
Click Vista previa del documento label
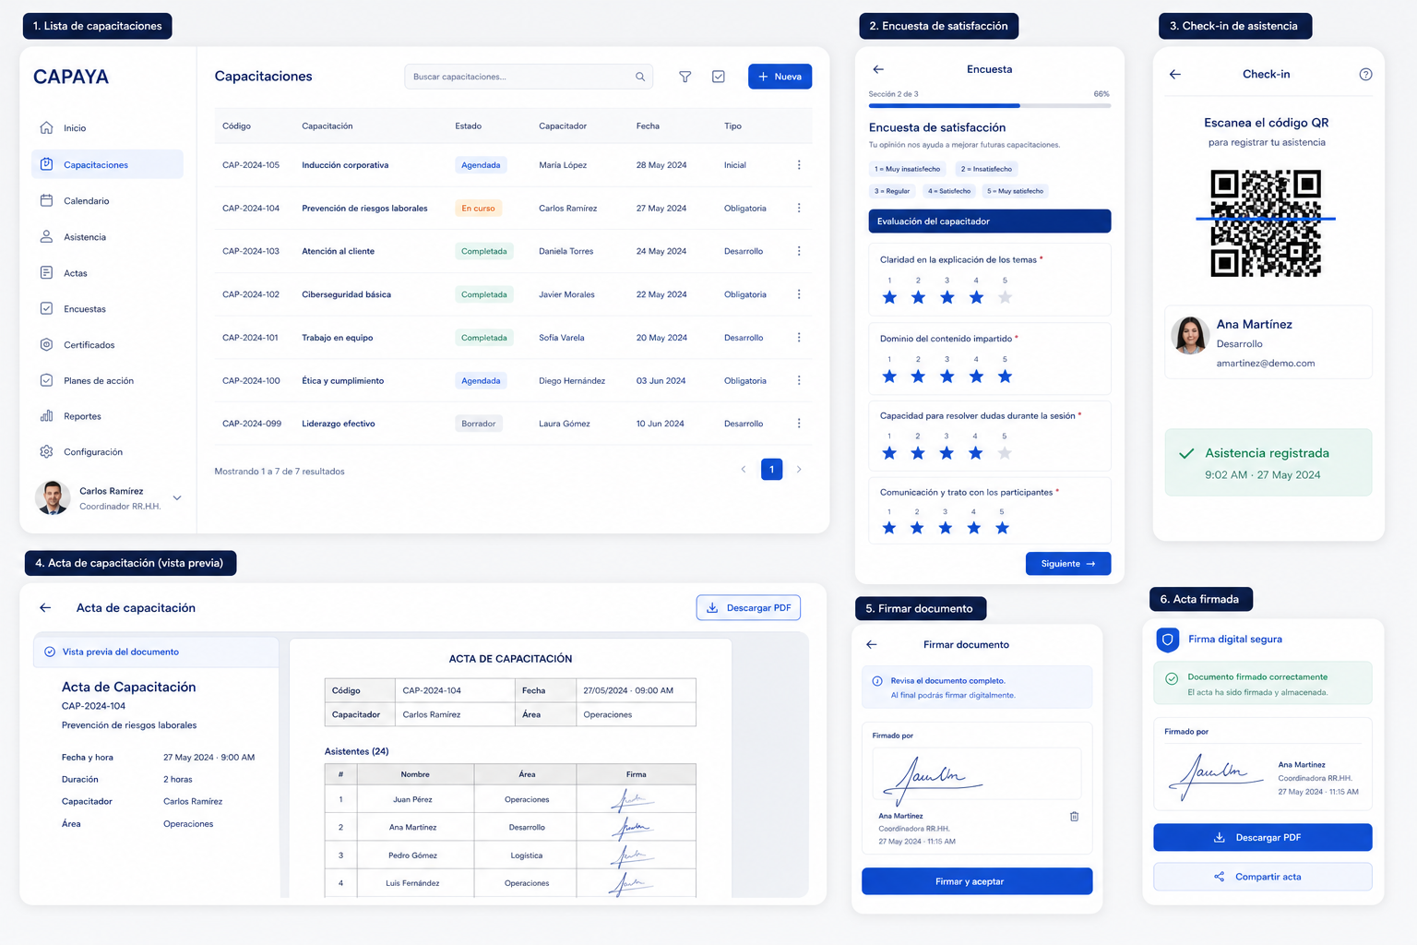click(121, 652)
